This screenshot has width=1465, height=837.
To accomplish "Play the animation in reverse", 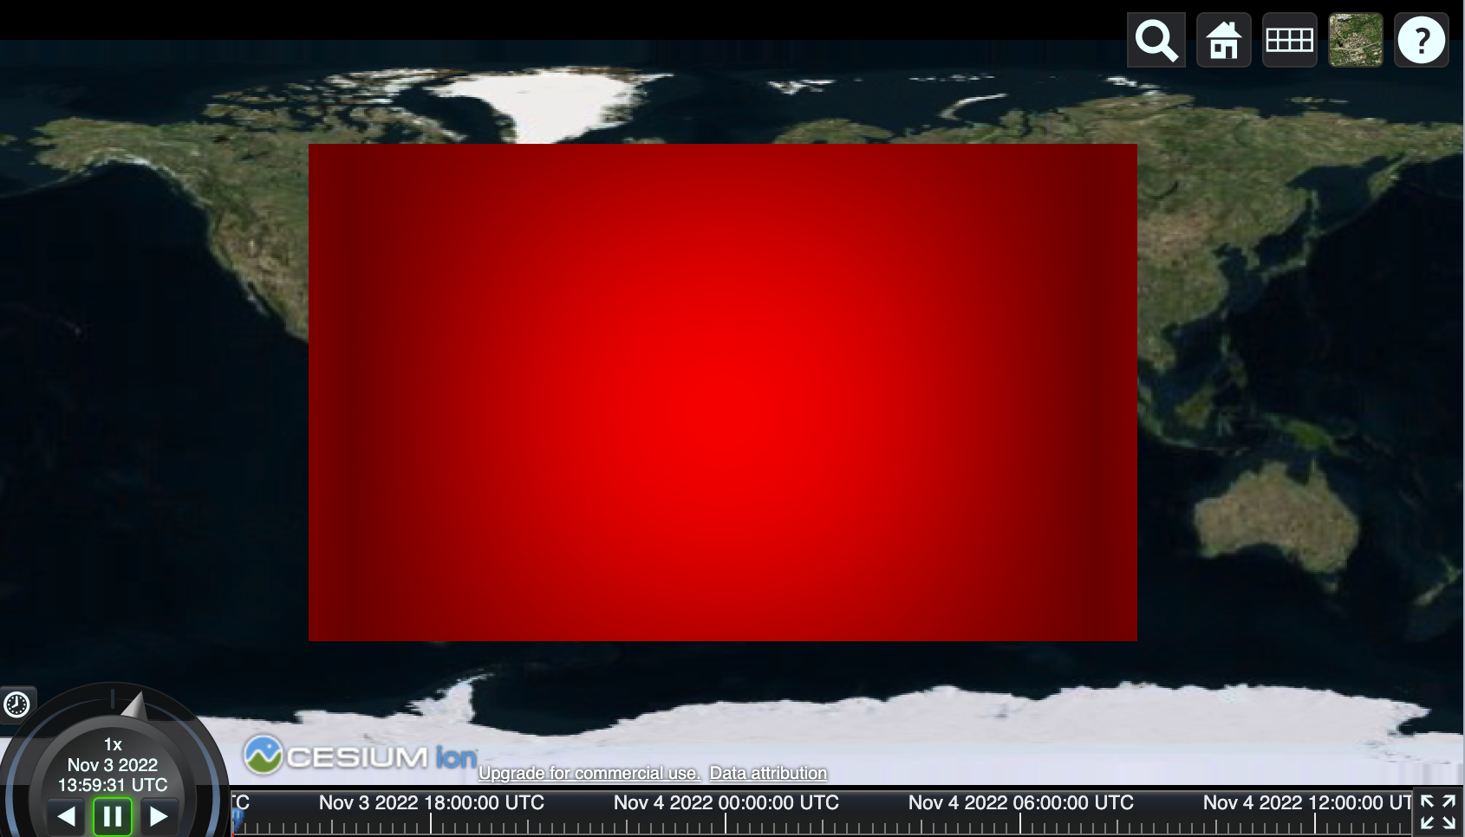I will pyautogui.click(x=68, y=814).
